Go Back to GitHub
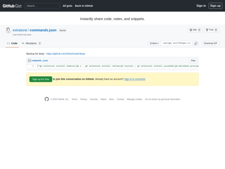Viewport: 225px width, 169px height. pos(84,6)
